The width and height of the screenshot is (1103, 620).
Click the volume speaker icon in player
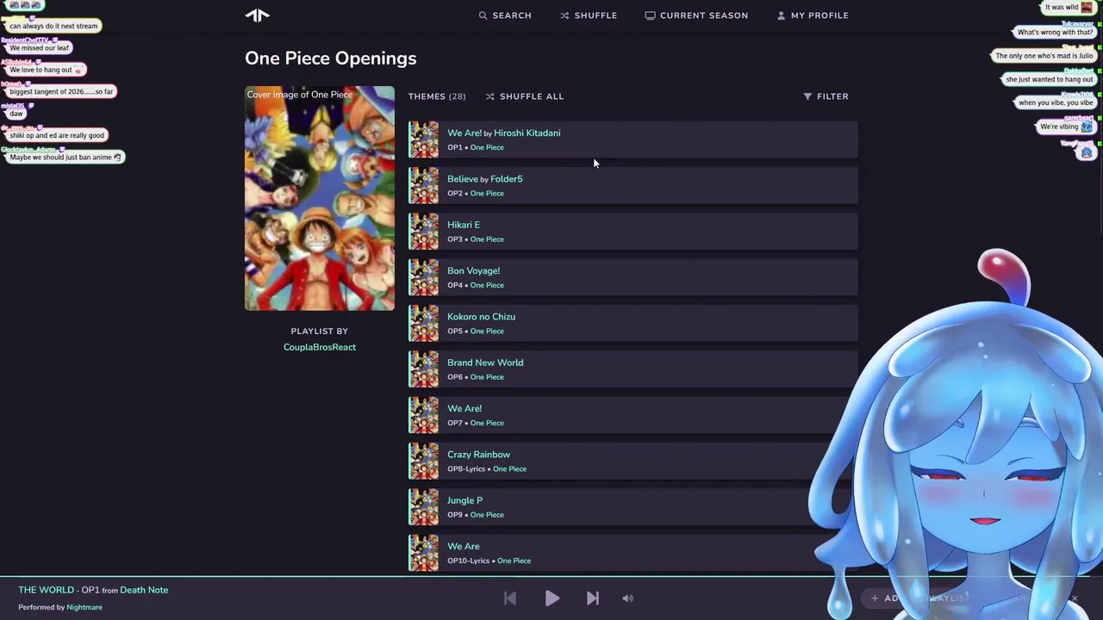point(628,598)
